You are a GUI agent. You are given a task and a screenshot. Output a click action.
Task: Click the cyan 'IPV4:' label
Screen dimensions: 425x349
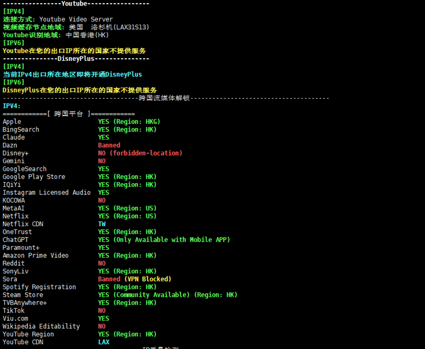(12, 106)
